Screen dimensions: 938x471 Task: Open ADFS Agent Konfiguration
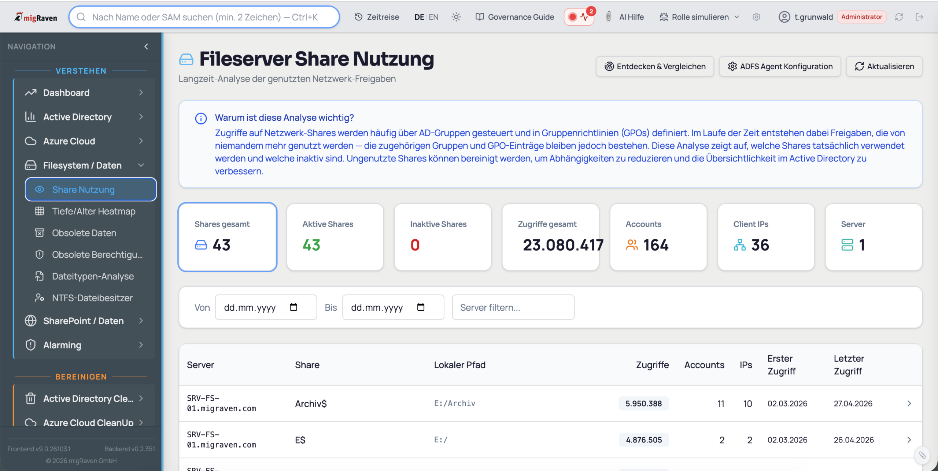pos(780,66)
